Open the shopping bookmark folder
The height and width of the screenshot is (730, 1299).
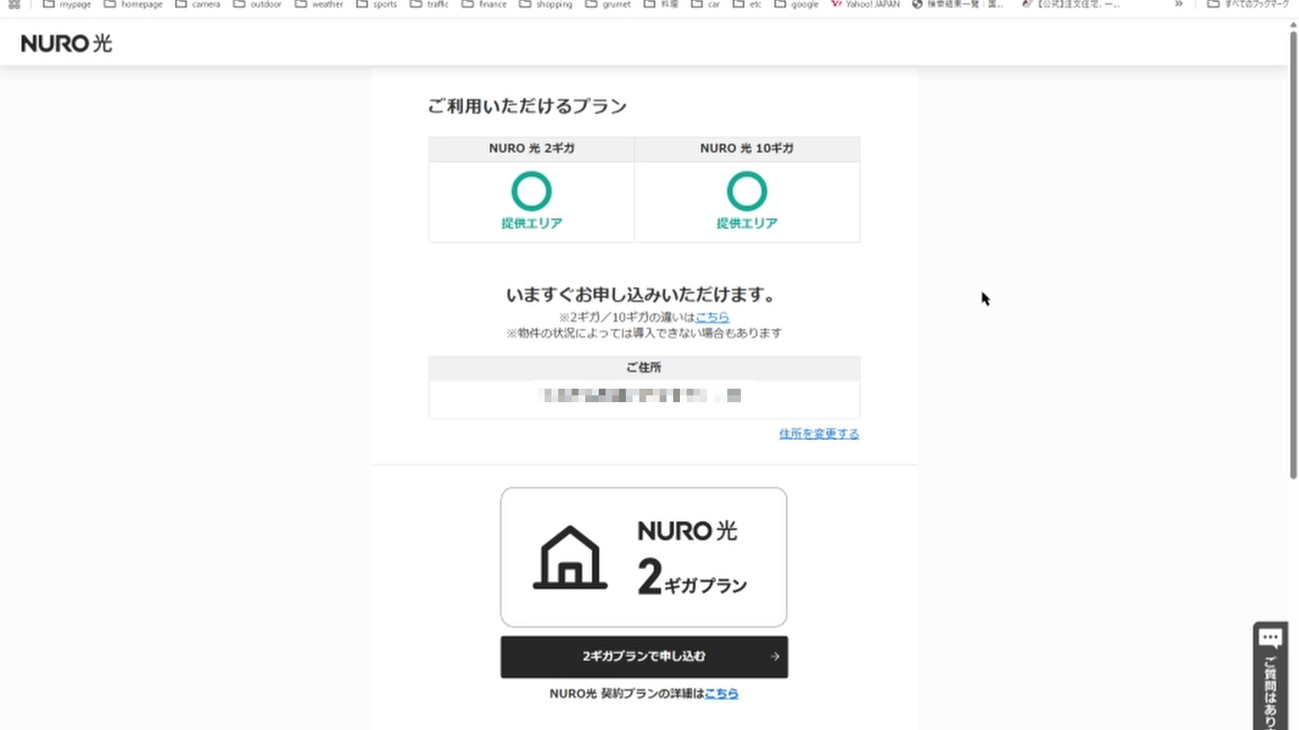(x=546, y=4)
